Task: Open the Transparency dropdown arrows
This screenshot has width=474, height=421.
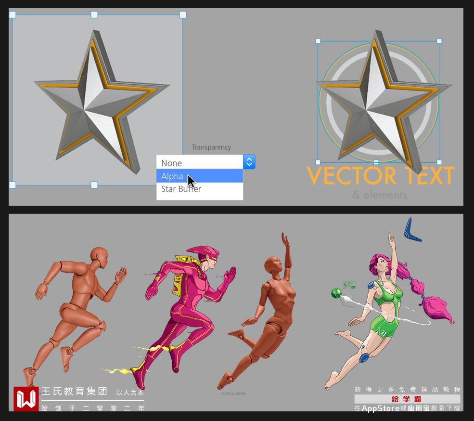Action: click(x=249, y=162)
